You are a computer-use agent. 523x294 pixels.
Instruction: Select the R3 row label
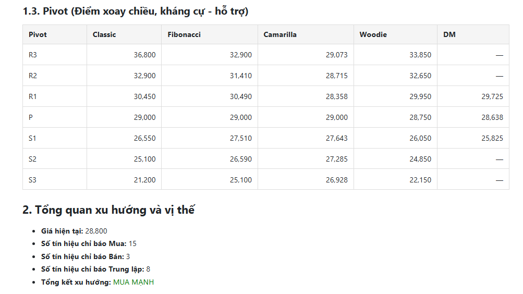(x=33, y=55)
